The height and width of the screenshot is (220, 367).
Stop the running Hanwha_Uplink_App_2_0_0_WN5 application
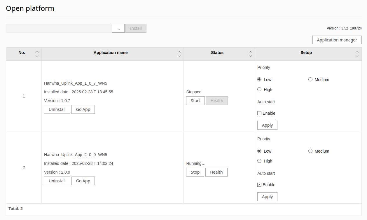pyautogui.click(x=195, y=172)
